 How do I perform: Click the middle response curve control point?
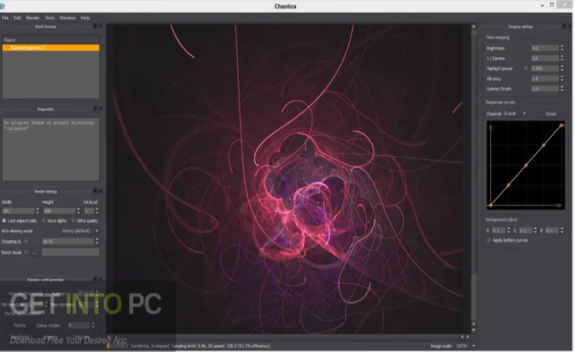pos(526,165)
